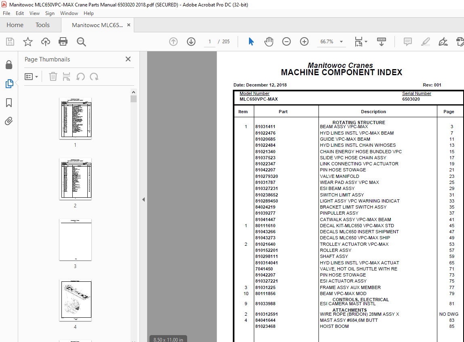464x342 pixels.
Task: Click part number 7041450
Action: pyautogui.click(x=264, y=269)
